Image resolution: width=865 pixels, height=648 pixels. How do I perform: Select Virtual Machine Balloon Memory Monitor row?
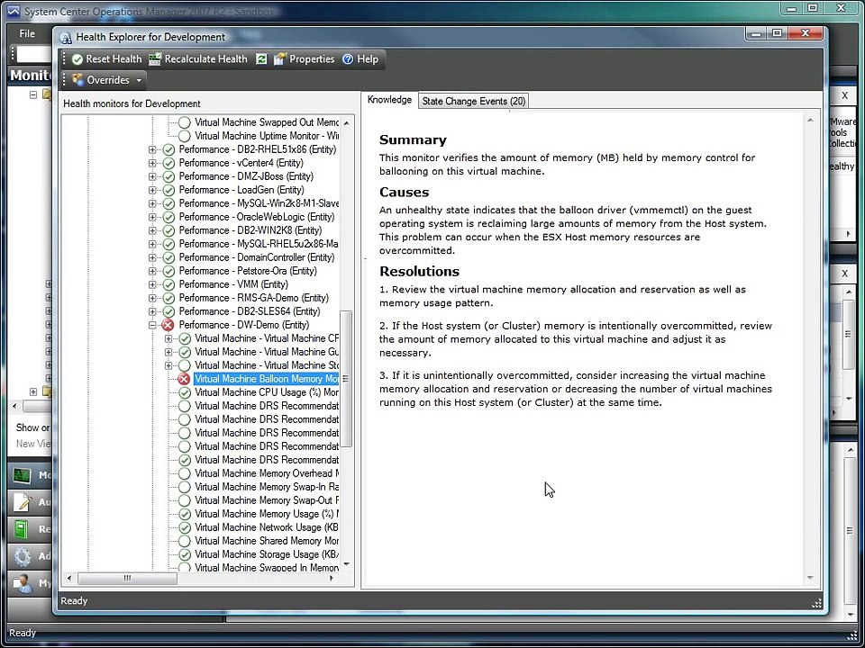[x=267, y=379]
